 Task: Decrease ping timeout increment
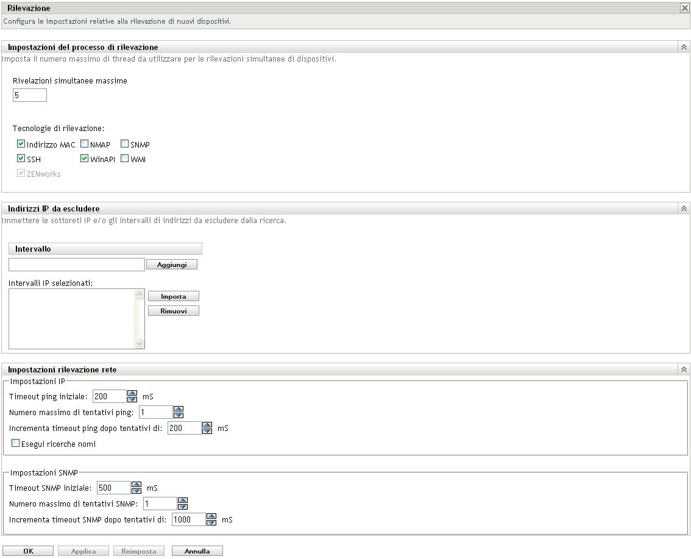click(207, 431)
